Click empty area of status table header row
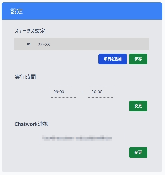 (102, 44)
